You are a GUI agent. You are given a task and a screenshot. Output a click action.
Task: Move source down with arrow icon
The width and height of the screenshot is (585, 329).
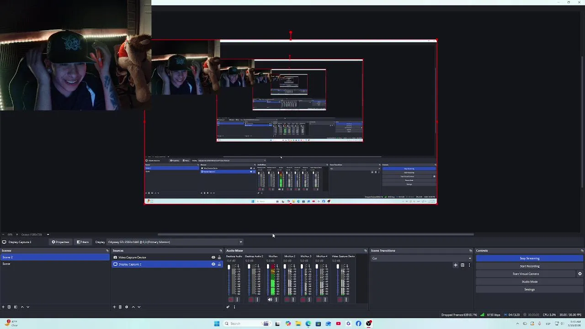tap(139, 307)
